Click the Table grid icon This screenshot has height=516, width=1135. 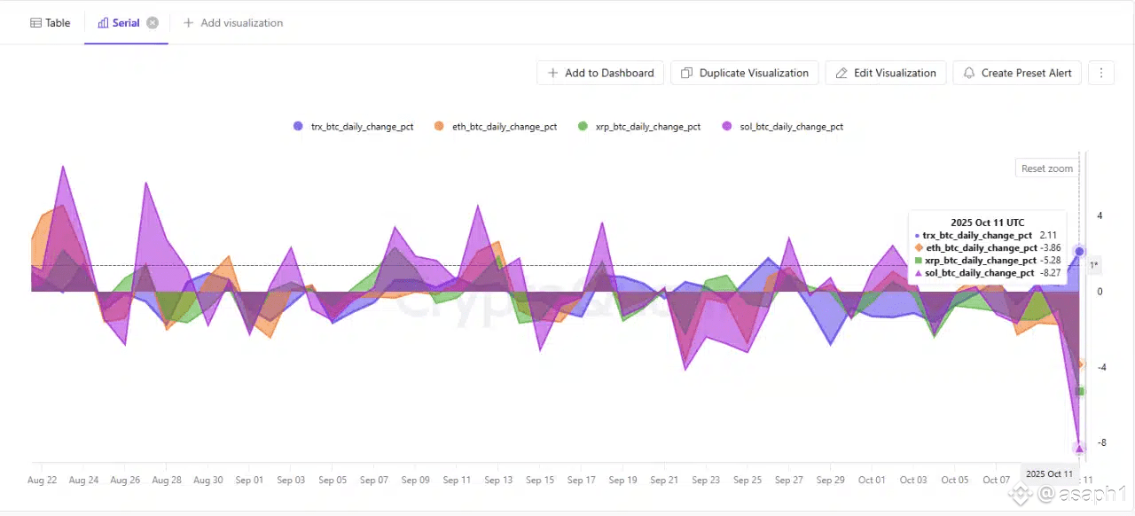click(35, 23)
